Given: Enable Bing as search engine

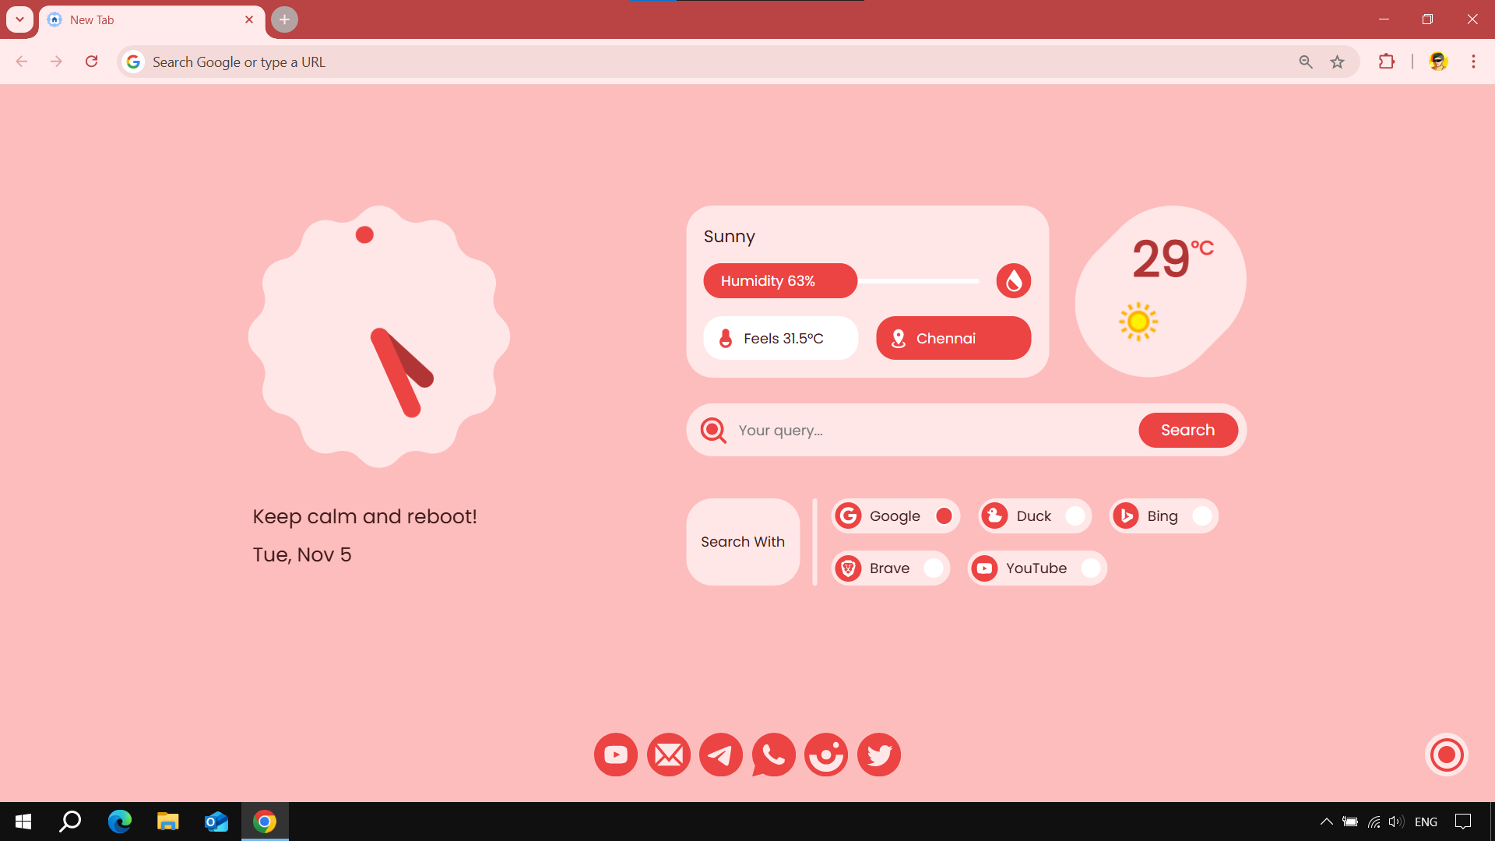Looking at the screenshot, I should tap(1201, 516).
